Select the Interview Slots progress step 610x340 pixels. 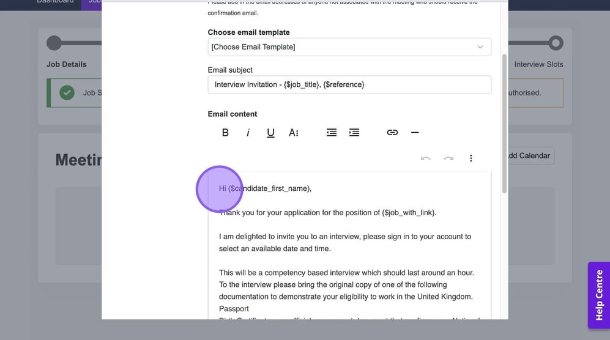[x=556, y=43]
